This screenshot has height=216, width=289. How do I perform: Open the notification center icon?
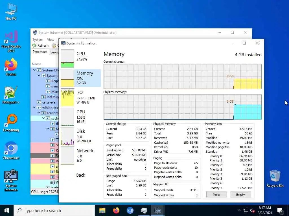pyautogui.click(x=280, y=210)
